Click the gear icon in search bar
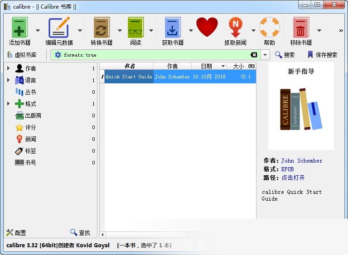 58,55
